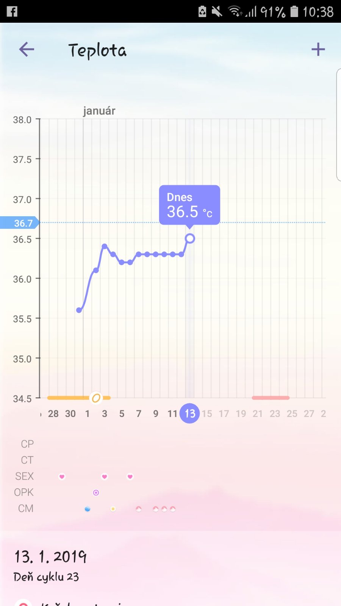
Task: Tap the január month label
Action: pos(99,111)
